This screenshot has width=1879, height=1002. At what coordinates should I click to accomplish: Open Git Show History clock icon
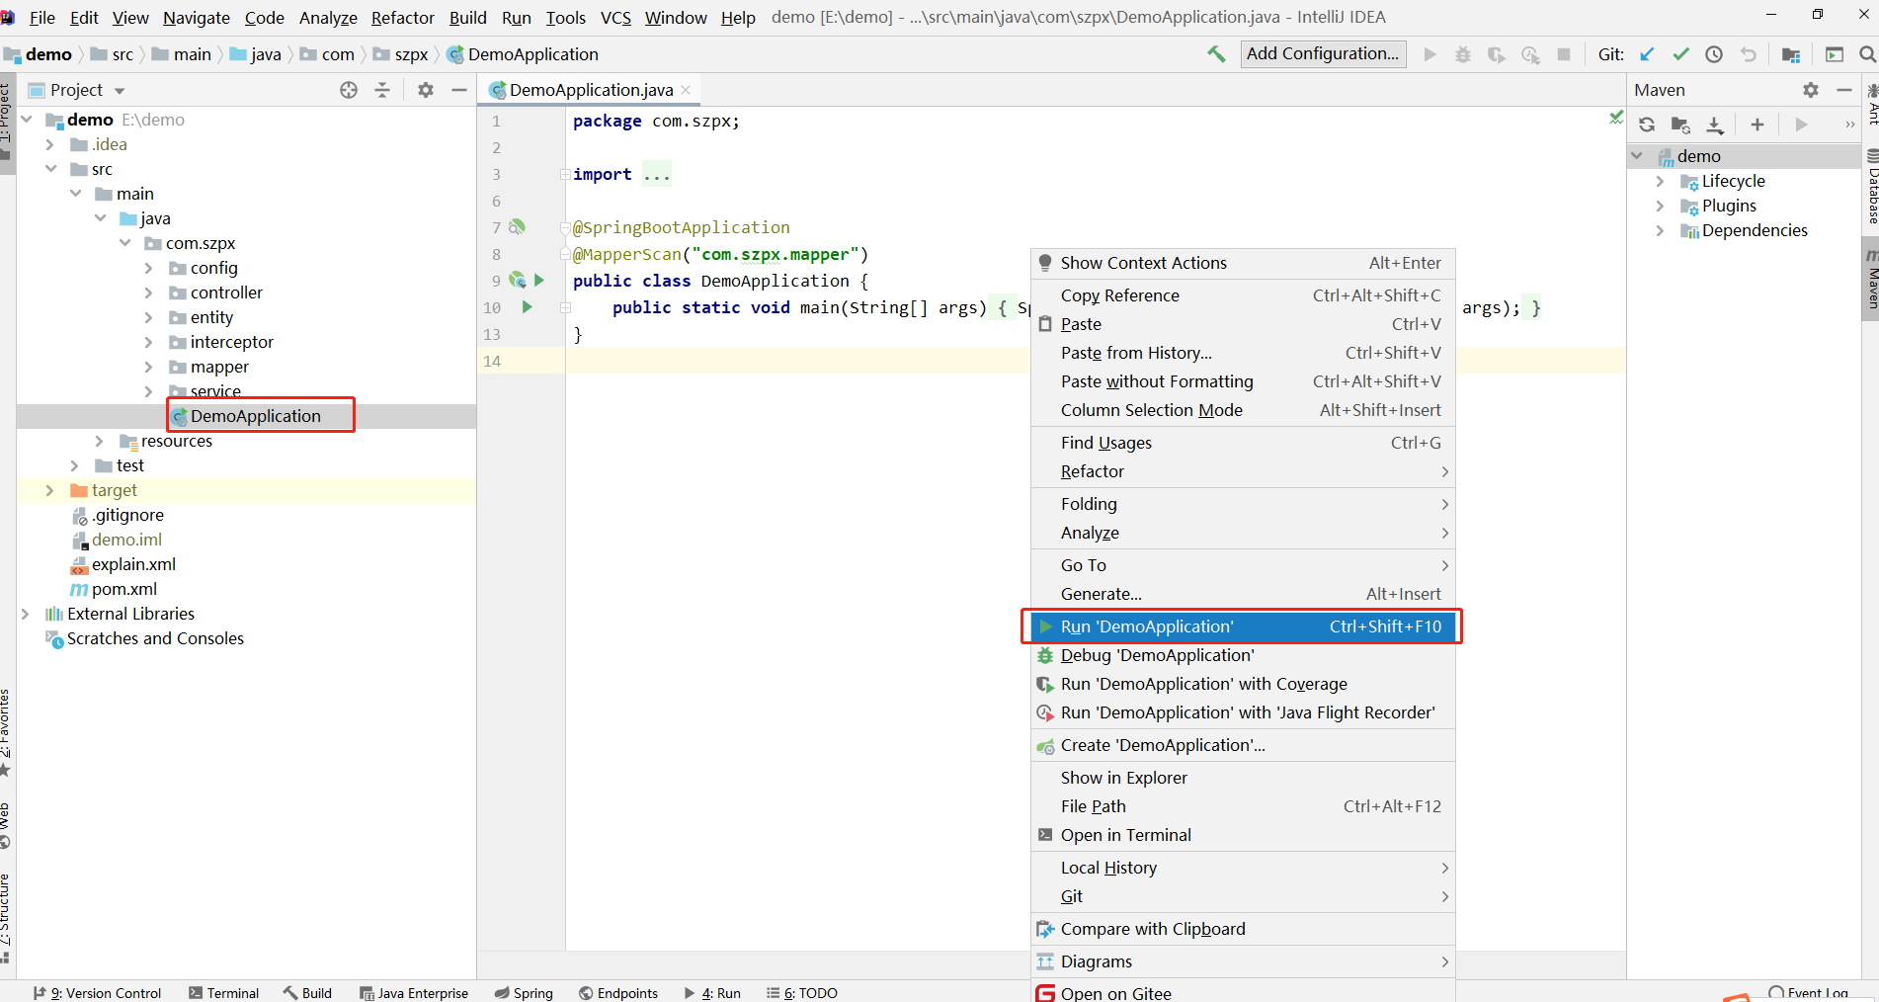click(x=1714, y=54)
